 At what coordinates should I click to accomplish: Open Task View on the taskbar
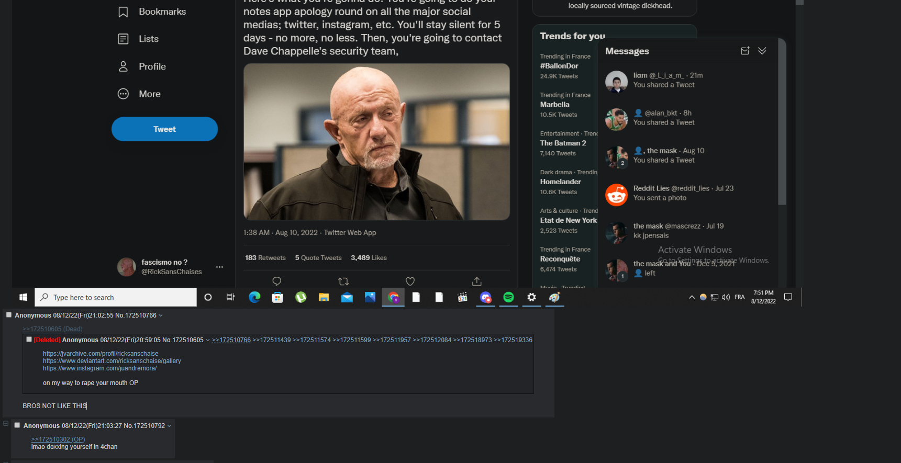pyautogui.click(x=230, y=297)
